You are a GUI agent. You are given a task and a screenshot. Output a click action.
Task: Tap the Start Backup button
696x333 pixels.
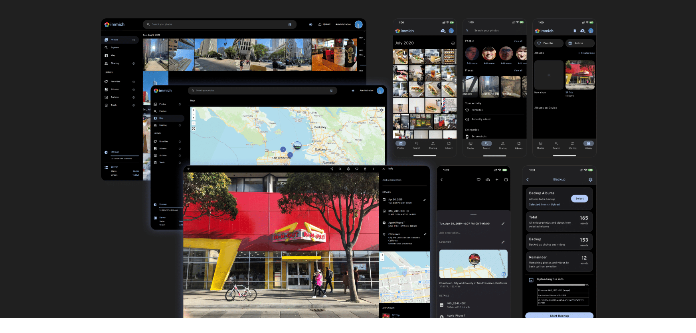(x=559, y=315)
